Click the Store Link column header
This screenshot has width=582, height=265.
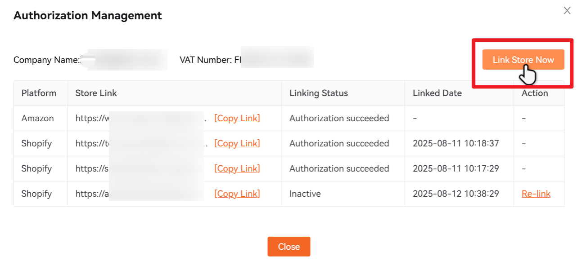[96, 93]
